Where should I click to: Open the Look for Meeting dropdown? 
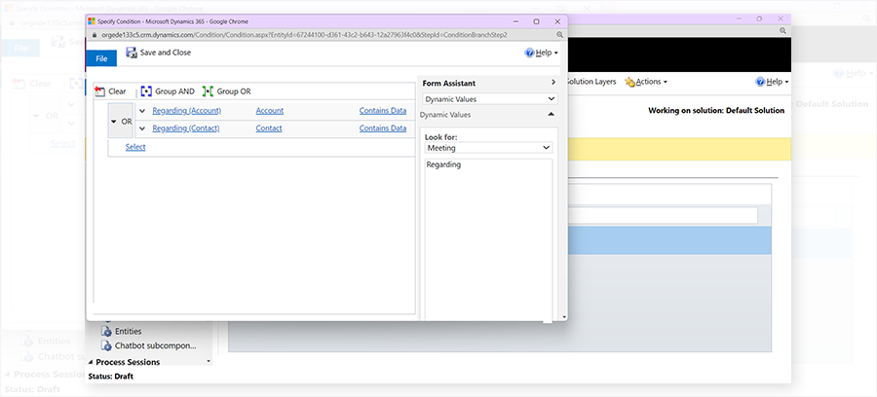click(488, 148)
